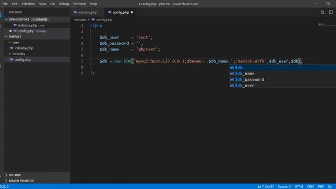Screen dimensions: 336x189
Task: Pick the $db_name autocomplete suggestion
Action: coord(282,73)
